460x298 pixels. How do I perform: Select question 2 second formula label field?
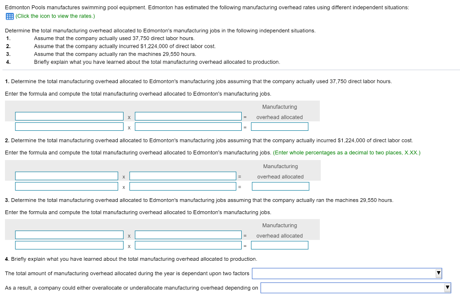click(x=183, y=176)
